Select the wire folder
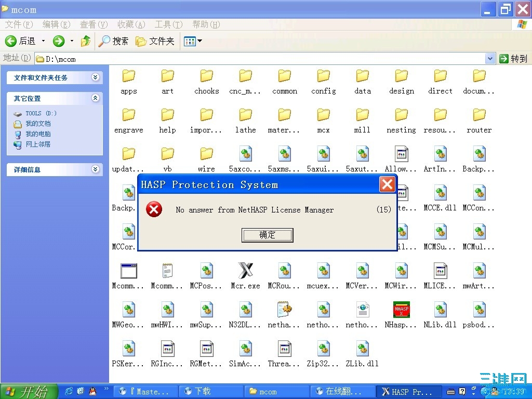Screen dimensions: 532x399 (206, 154)
